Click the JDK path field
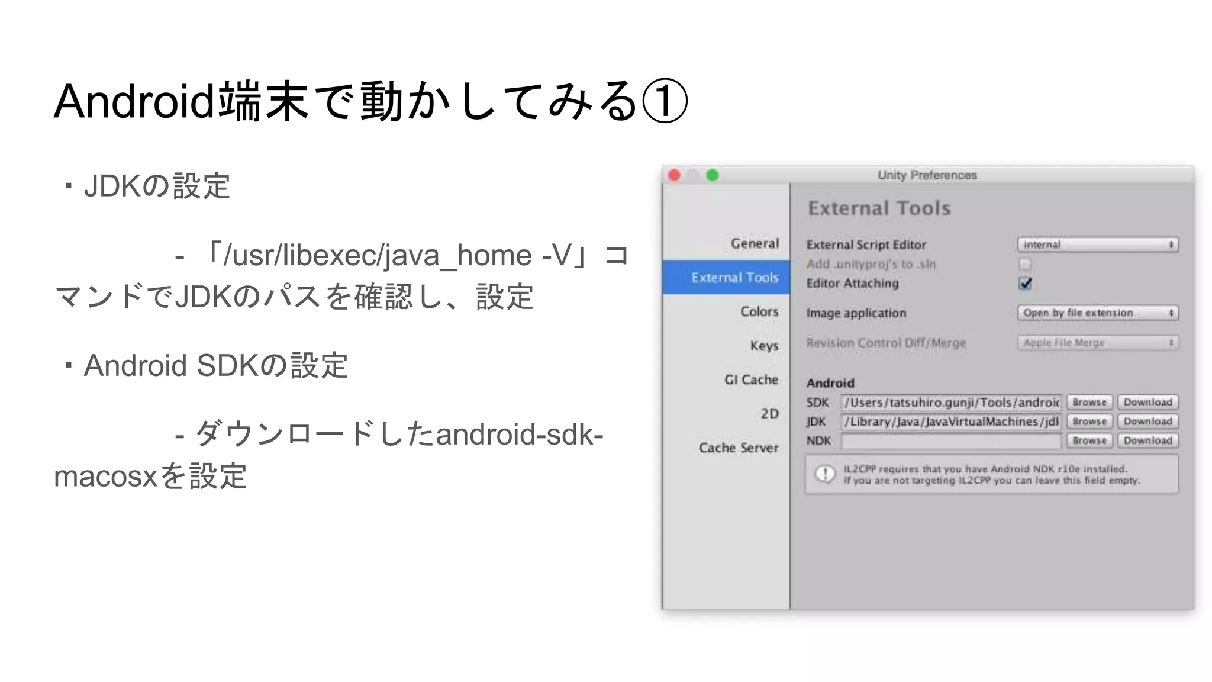The image size is (1212, 682). 951,422
